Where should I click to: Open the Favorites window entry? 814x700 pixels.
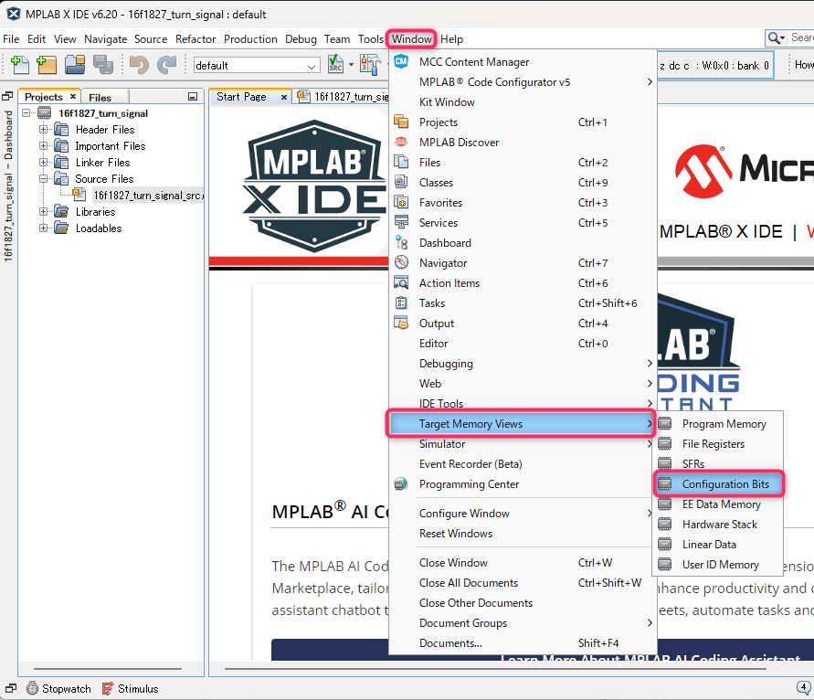pos(523,203)
